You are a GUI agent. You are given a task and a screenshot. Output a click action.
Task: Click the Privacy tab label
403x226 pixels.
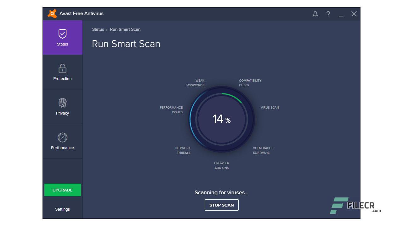[x=62, y=113]
